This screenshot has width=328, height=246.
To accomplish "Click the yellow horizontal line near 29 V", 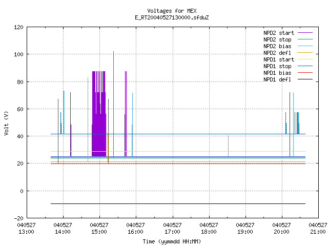I will pyautogui.click(x=178, y=151).
